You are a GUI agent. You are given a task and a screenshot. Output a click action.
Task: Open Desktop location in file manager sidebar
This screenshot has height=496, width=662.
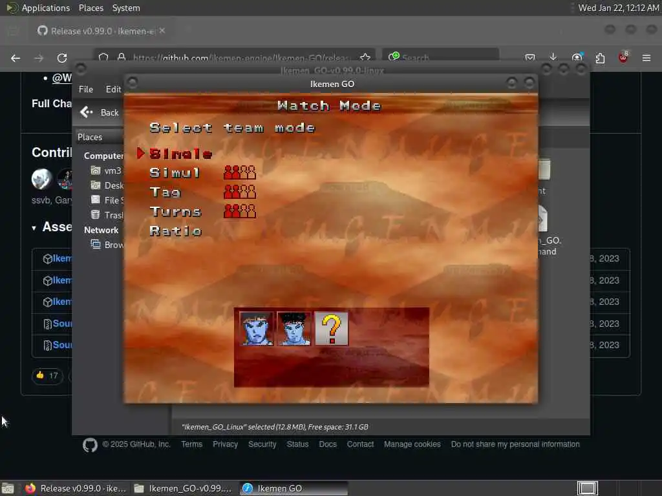[107, 185]
